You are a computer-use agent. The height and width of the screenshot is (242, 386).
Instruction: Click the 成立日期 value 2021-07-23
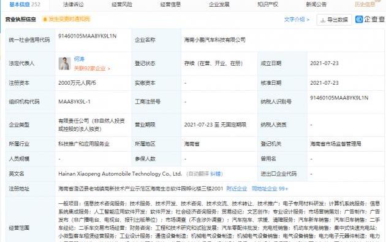pyautogui.click(x=324, y=63)
